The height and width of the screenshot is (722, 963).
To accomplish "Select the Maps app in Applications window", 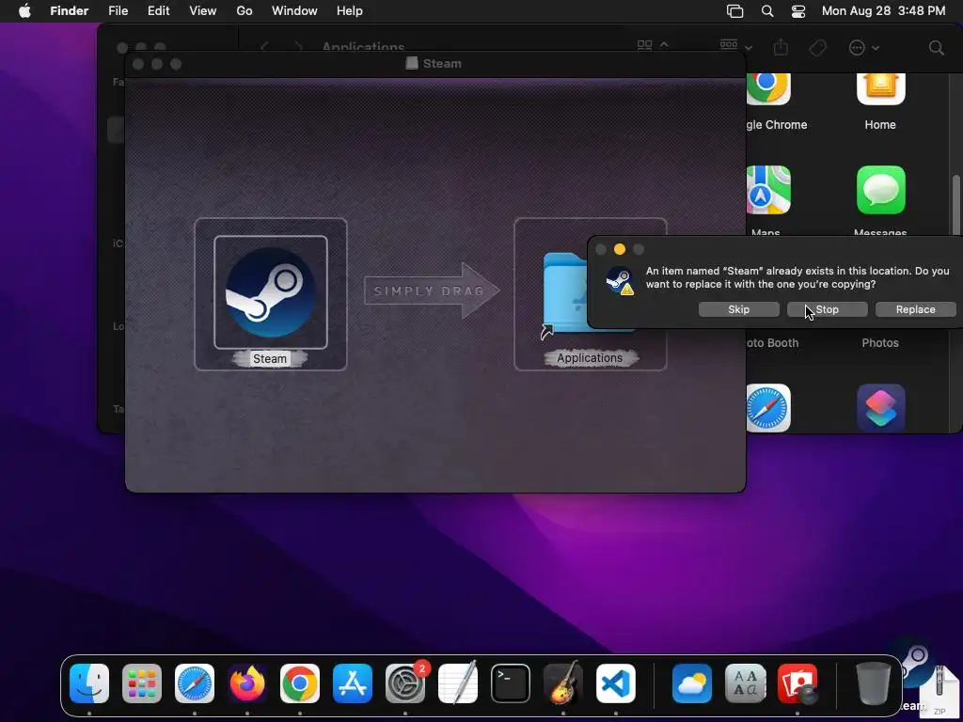I will click(x=767, y=190).
